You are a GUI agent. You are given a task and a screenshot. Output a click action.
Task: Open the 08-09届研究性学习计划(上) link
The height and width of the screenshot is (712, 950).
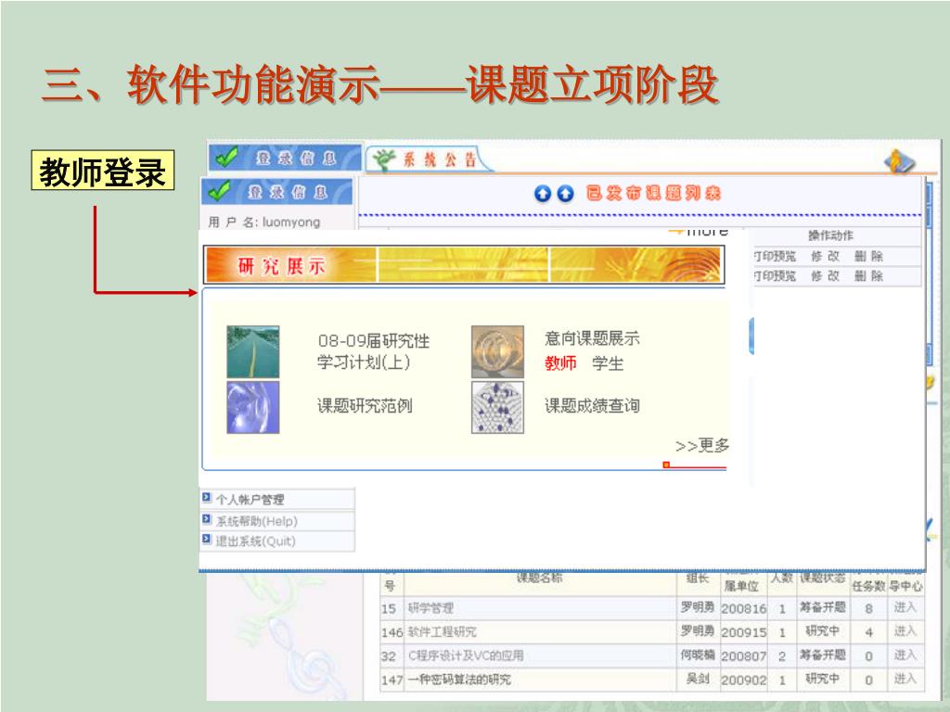click(373, 351)
